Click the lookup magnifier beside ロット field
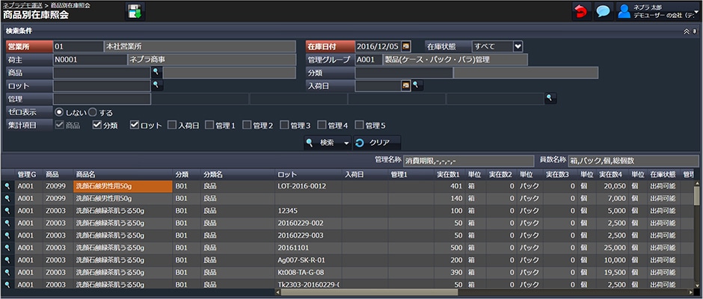The height and width of the screenshot is (299, 703). coord(156,86)
